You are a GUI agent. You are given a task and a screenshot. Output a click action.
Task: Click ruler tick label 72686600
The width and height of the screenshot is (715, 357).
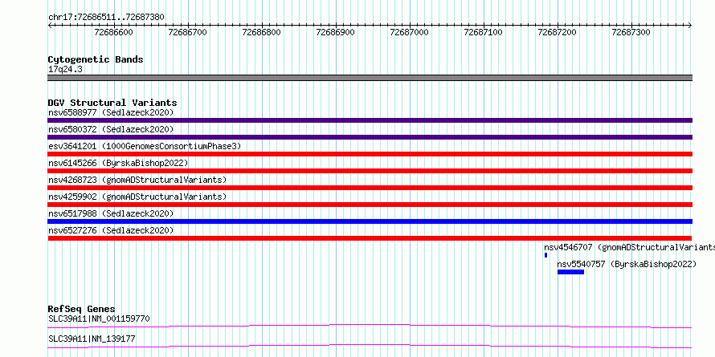coord(113,32)
